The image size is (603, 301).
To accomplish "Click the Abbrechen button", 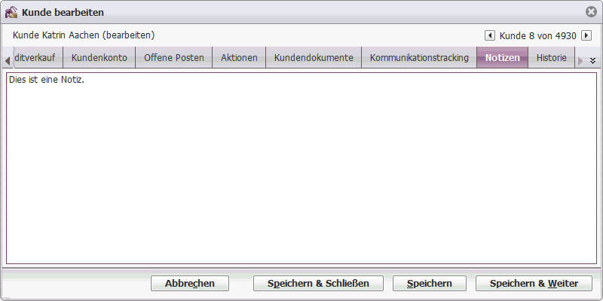I will [x=190, y=284].
